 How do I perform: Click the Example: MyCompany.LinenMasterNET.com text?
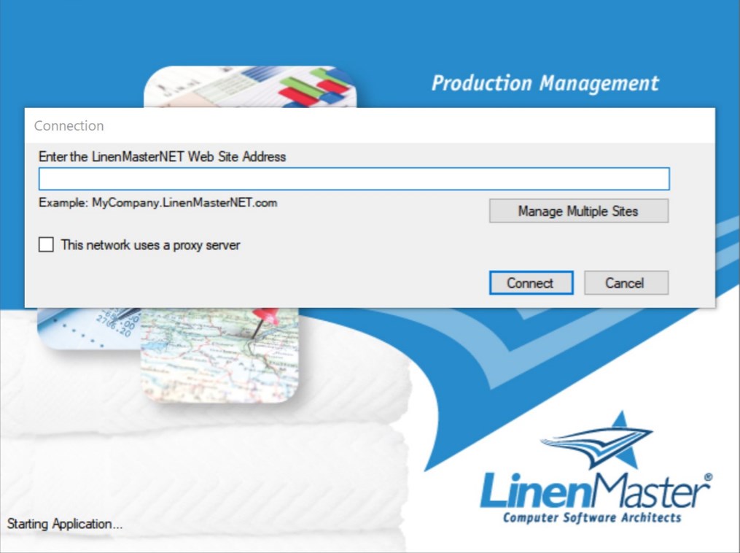pos(158,203)
